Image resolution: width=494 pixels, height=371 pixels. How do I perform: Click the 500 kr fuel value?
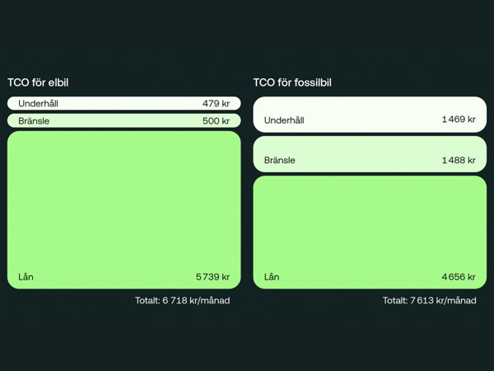coord(216,121)
